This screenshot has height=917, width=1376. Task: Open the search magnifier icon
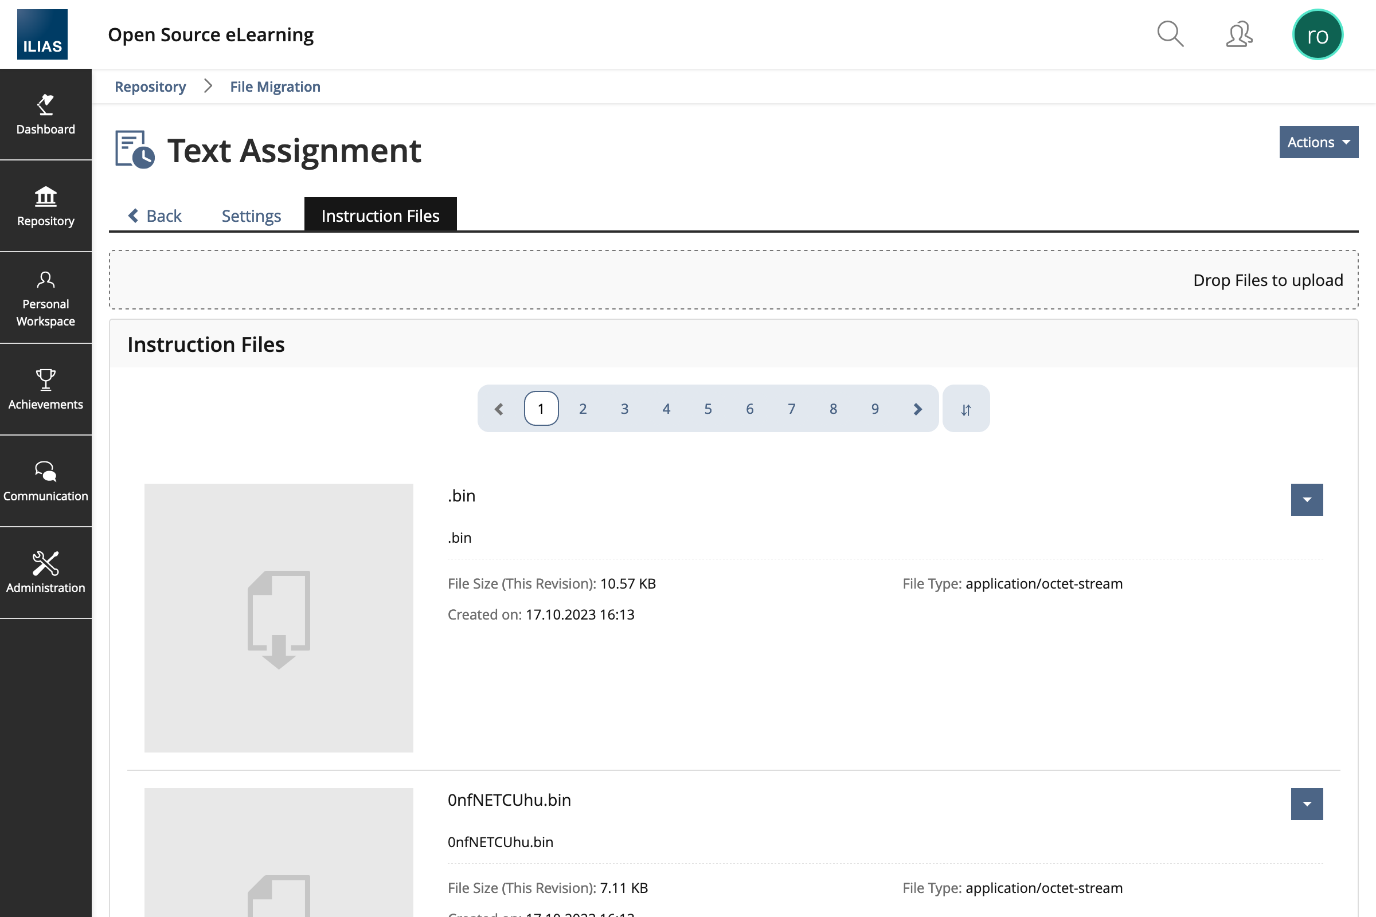point(1170,34)
